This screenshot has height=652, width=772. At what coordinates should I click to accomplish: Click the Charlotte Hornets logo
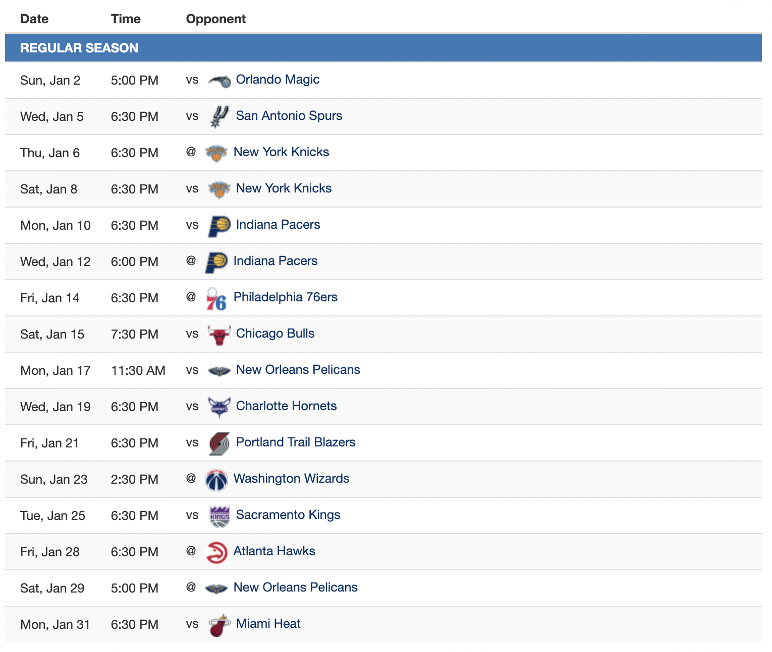click(x=219, y=407)
